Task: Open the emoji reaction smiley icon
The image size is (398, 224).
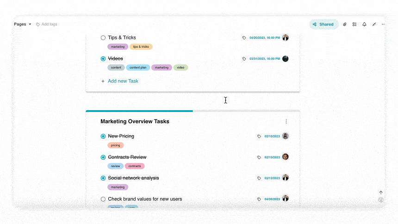Action: click(x=381, y=200)
